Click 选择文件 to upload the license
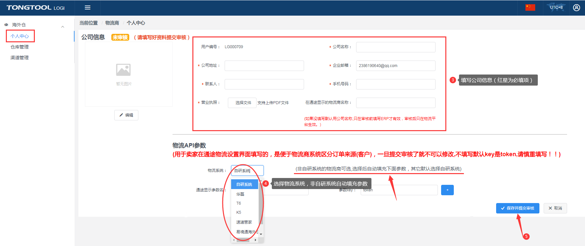Viewport: 585px width, 246px height. tap(242, 103)
